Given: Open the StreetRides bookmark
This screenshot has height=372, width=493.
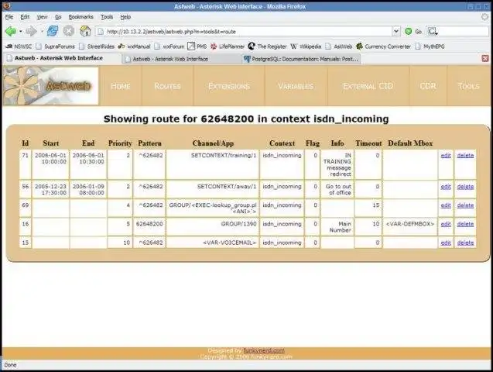Looking at the screenshot, I should (x=97, y=46).
